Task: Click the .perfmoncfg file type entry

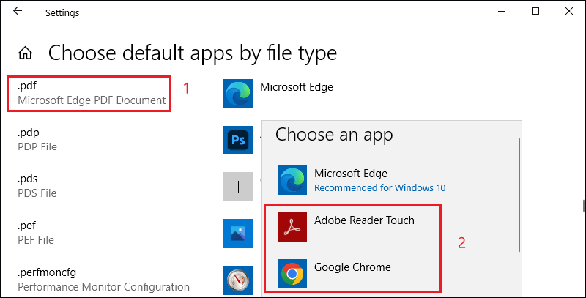Action: tap(103, 280)
